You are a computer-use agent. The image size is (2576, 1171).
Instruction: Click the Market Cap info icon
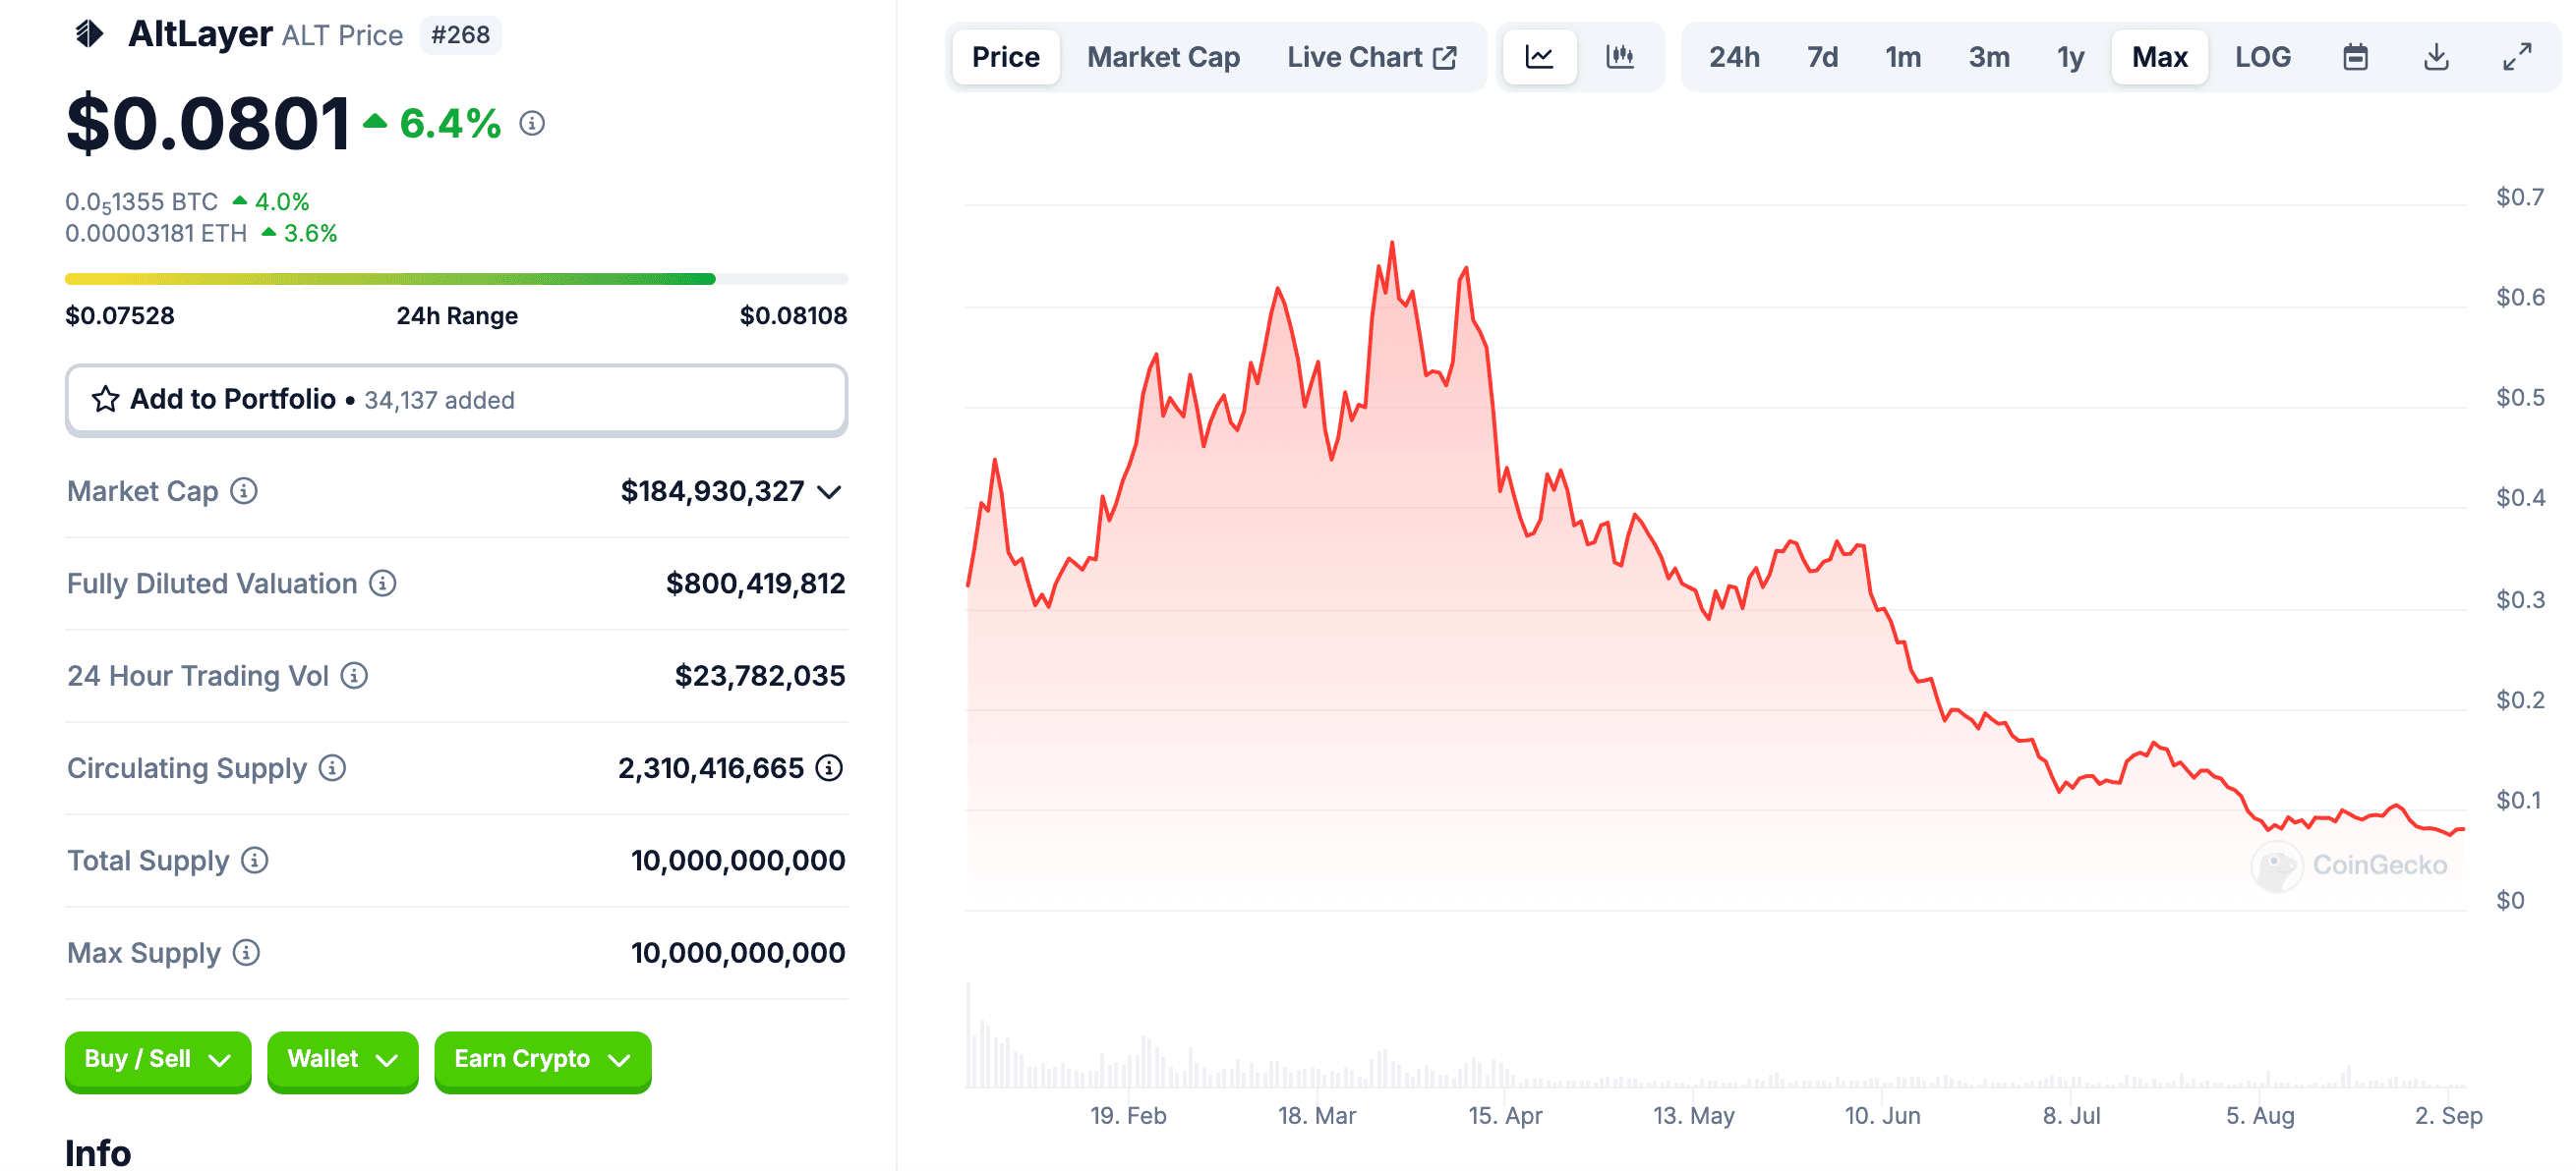click(x=244, y=490)
